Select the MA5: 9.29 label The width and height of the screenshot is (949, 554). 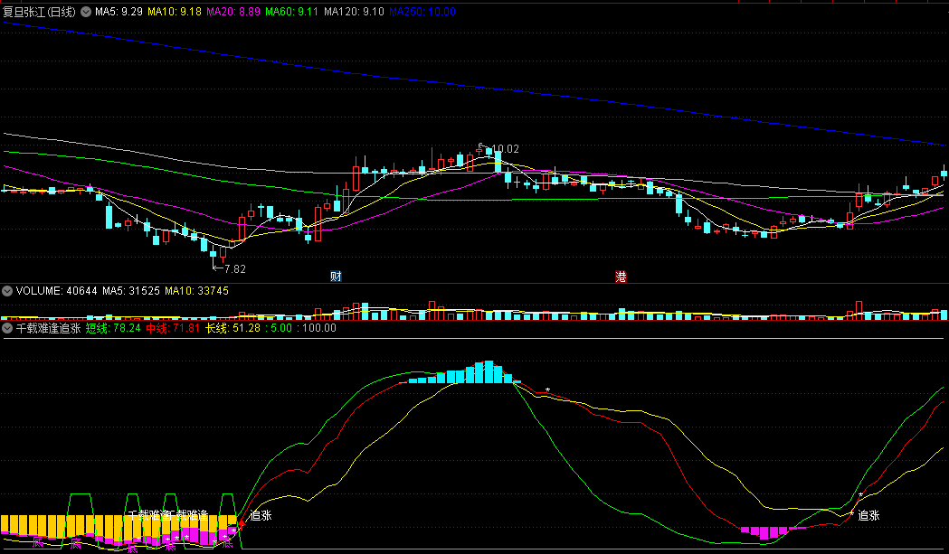pos(119,12)
